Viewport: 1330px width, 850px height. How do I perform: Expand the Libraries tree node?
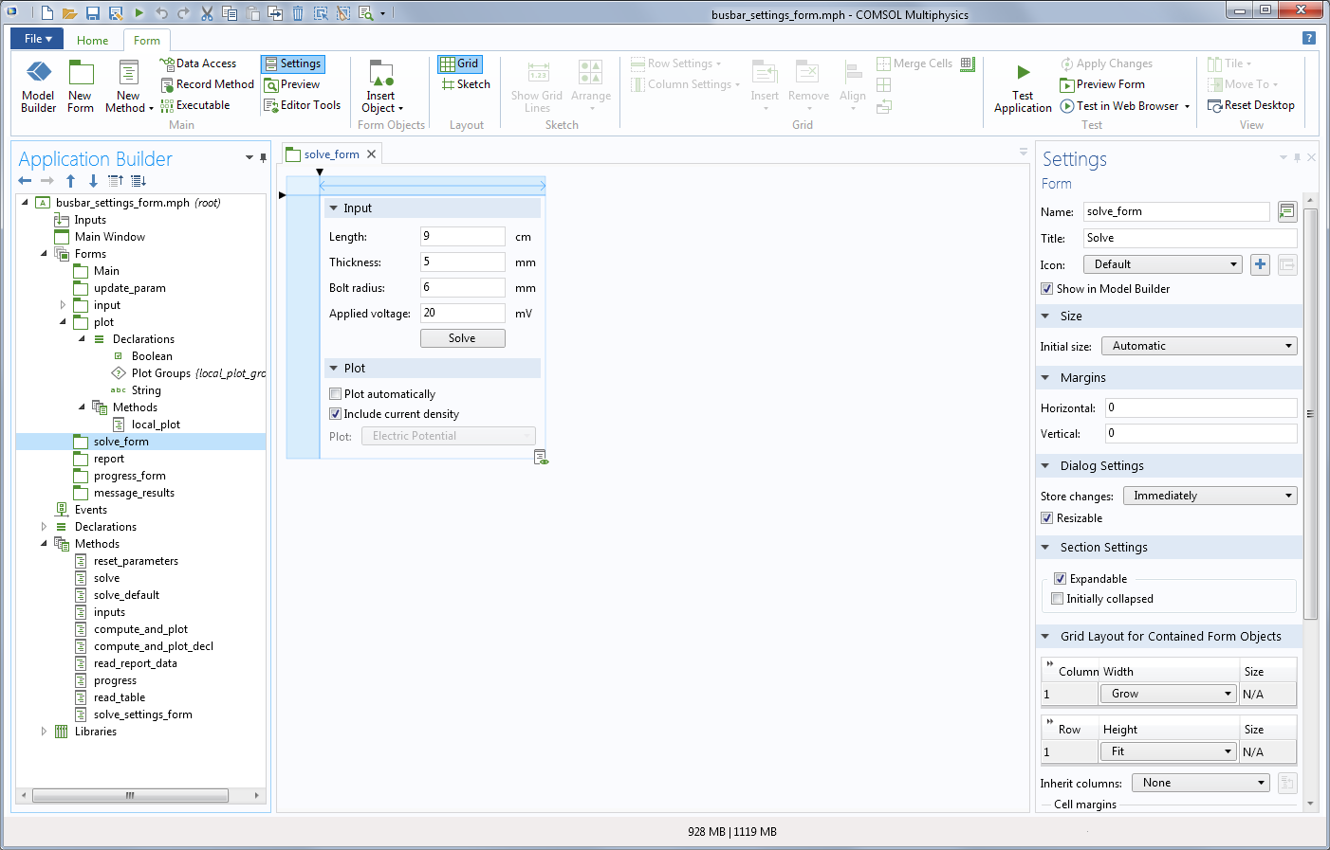44,732
